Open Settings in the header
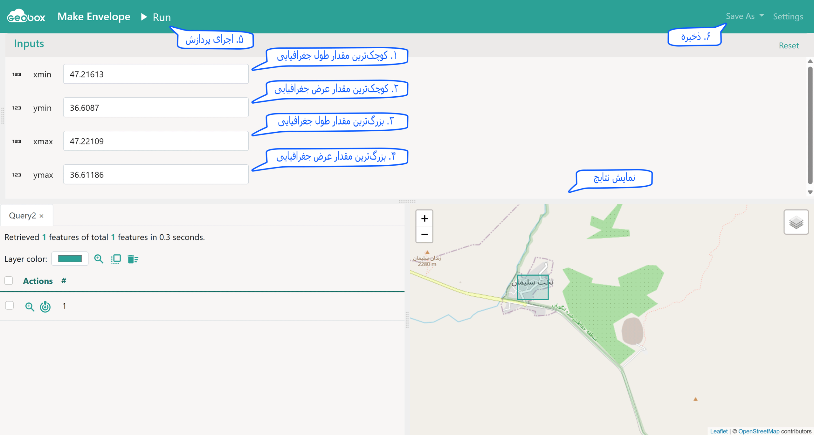Screen dimensions: 814x435 788,17
